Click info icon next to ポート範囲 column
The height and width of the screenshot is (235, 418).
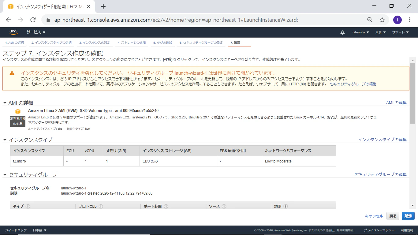tap(166, 207)
